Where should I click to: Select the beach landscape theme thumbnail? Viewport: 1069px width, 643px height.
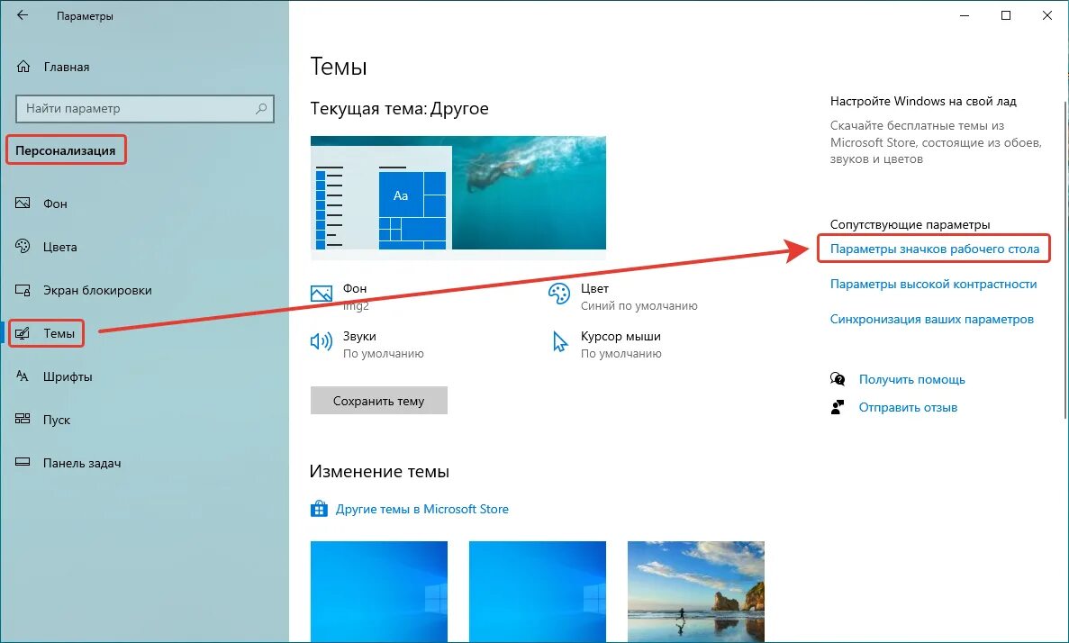[695, 591]
